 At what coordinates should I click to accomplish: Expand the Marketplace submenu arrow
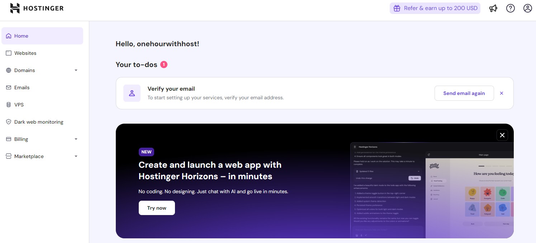[x=76, y=156]
